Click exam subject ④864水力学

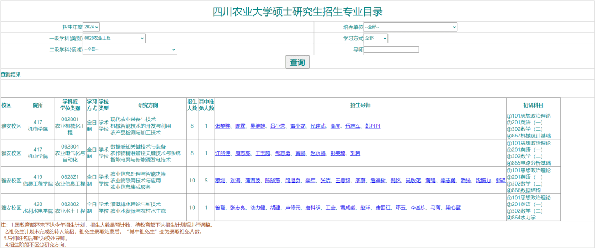[x=521, y=218]
